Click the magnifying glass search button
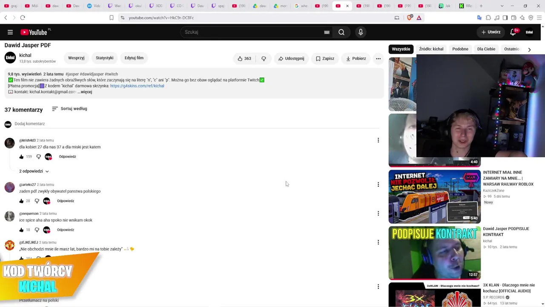Viewport: 545px width, 307px height. pos(341,32)
